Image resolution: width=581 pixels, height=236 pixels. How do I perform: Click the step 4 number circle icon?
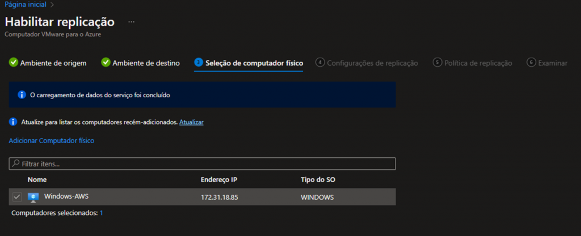pos(321,63)
